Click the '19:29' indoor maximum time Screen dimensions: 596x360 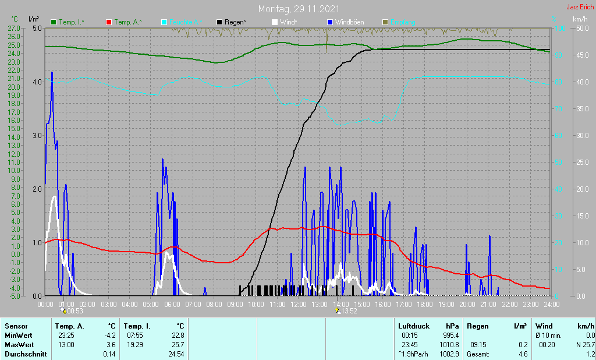[x=134, y=345]
